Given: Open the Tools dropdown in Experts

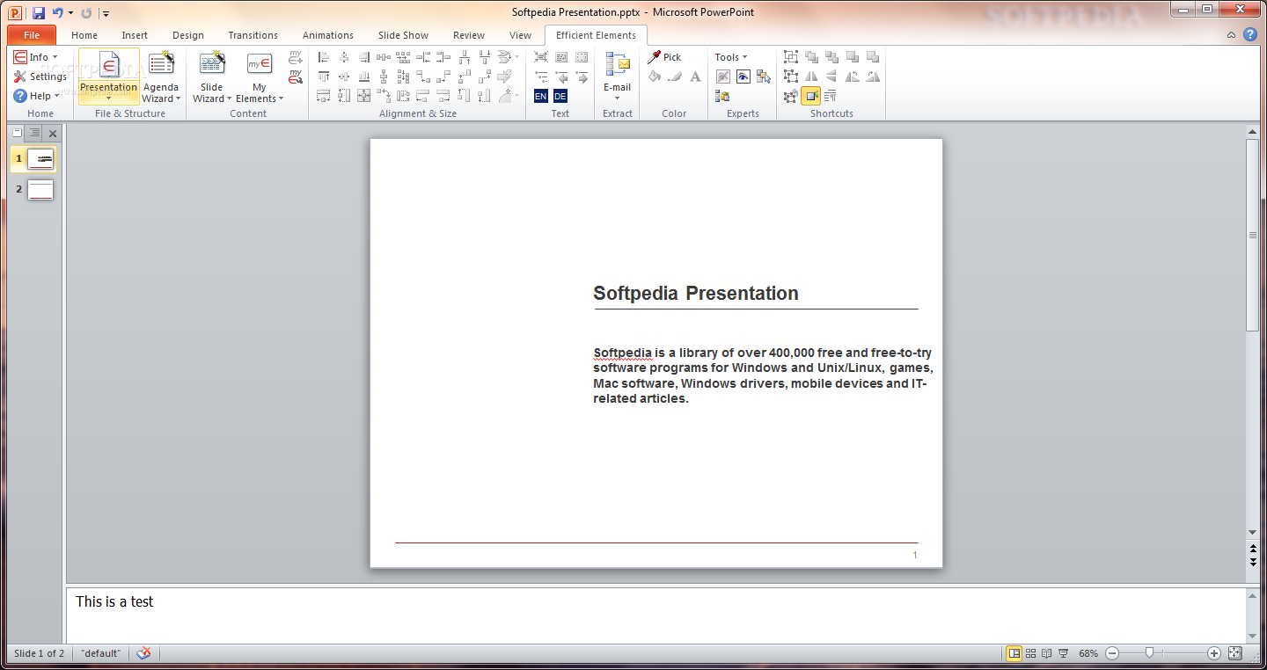Looking at the screenshot, I should pyautogui.click(x=731, y=57).
